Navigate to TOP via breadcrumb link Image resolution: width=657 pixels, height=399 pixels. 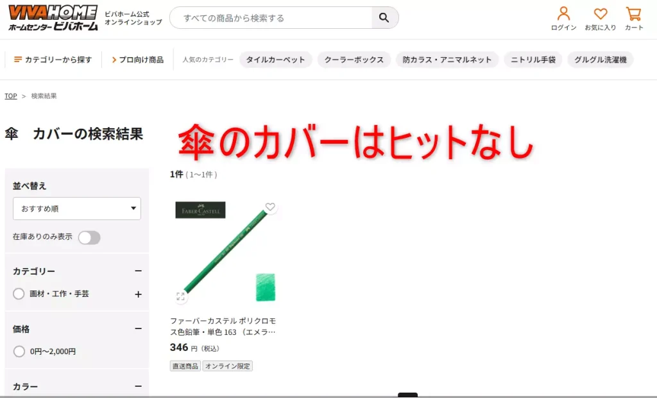(10, 96)
